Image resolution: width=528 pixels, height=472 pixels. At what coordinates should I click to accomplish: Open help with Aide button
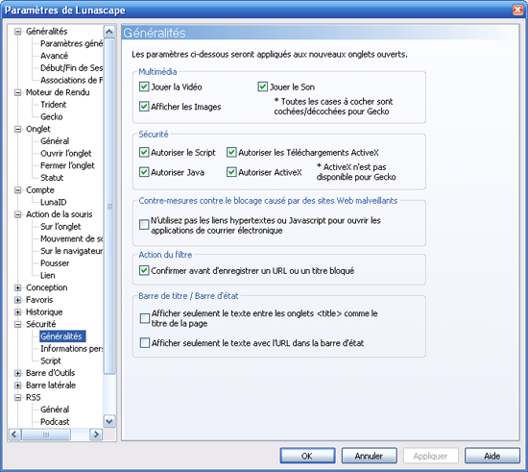[x=492, y=456]
